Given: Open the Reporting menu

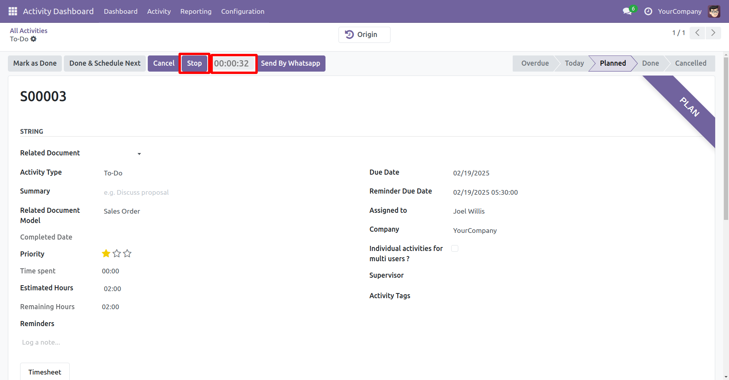Looking at the screenshot, I should coord(196,11).
